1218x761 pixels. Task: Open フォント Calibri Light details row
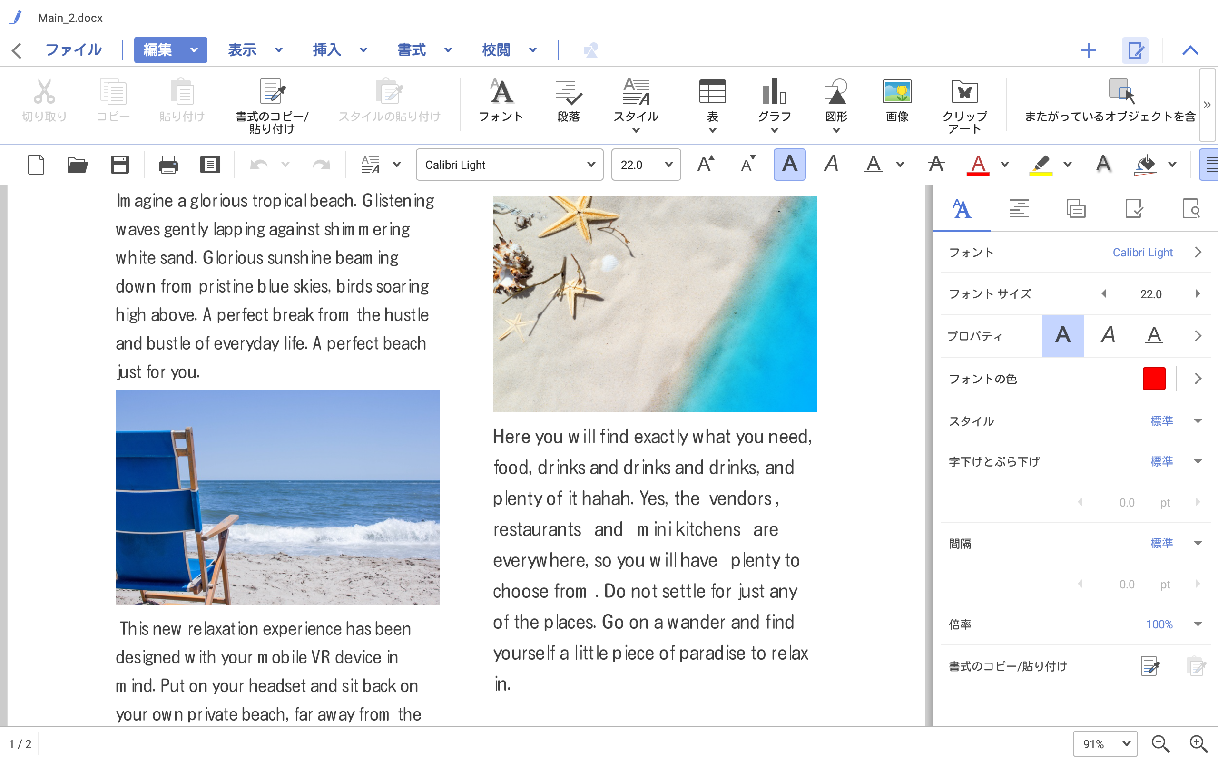pyautogui.click(x=1076, y=252)
